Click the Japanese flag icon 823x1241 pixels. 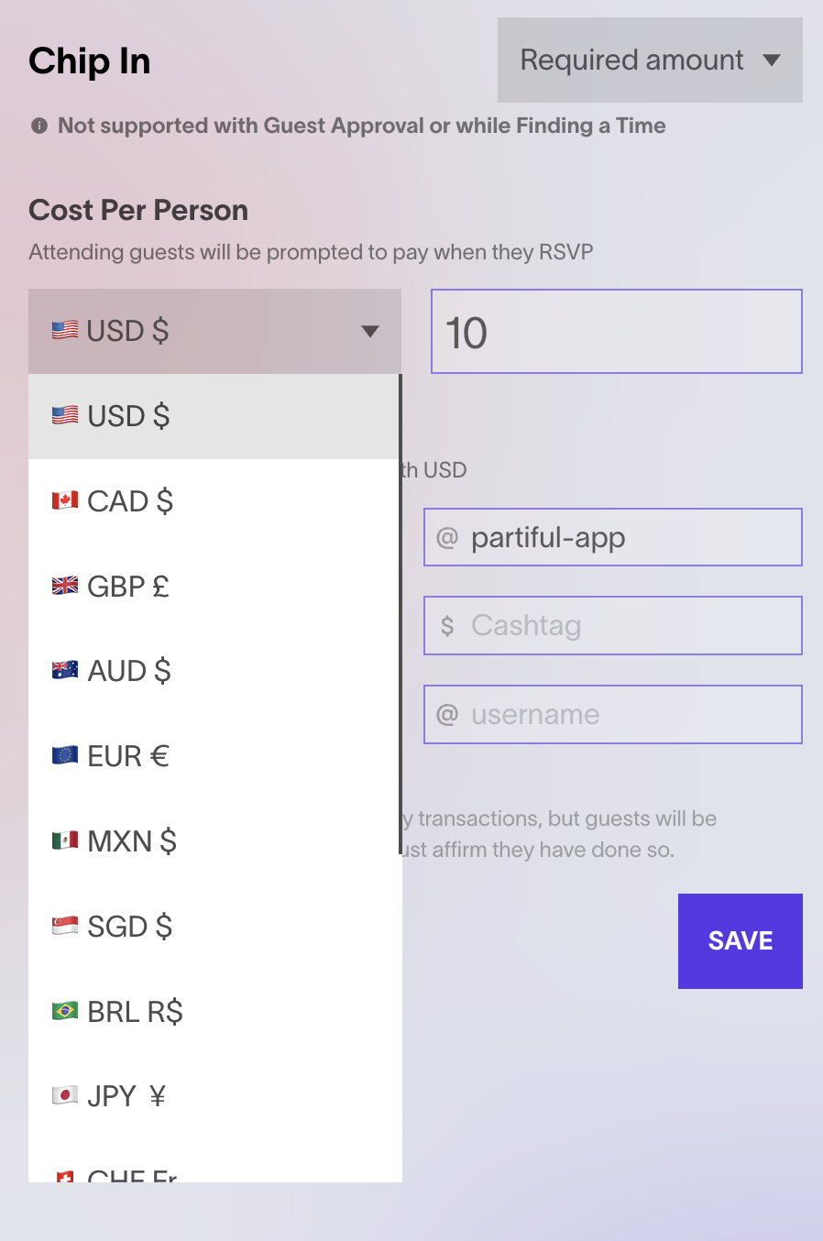pos(65,1095)
